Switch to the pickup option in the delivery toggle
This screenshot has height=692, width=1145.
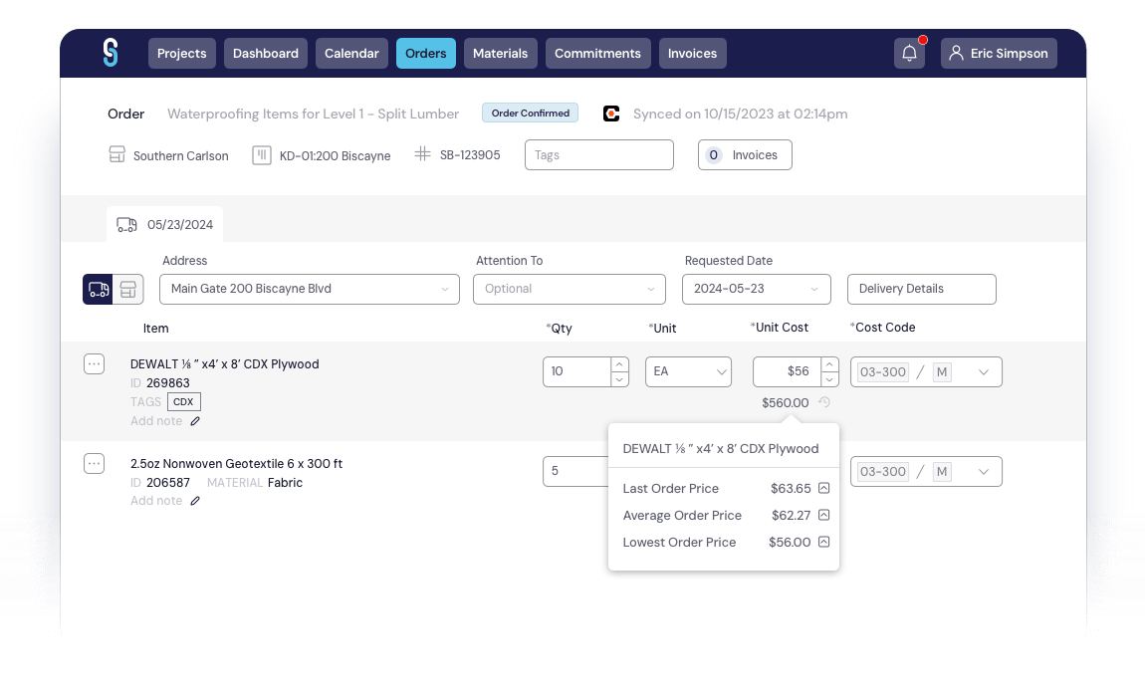pyautogui.click(x=127, y=289)
